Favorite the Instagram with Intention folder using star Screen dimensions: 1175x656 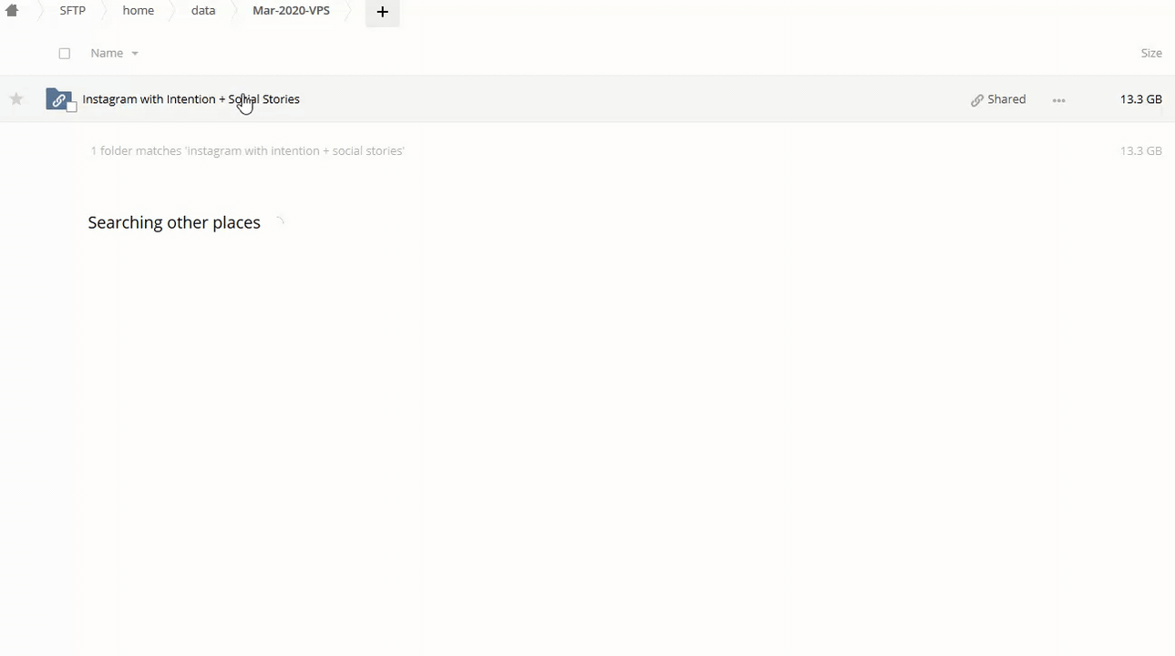(16, 99)
